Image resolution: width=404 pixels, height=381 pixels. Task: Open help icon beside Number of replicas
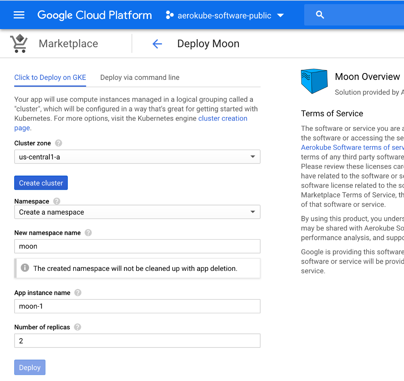coord(78,327)
